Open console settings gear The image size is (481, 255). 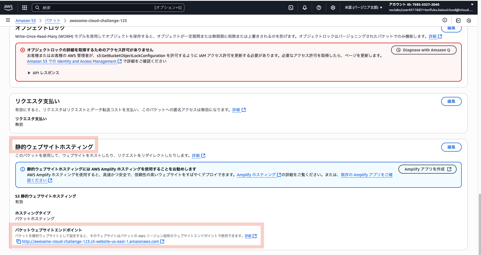coord(333,8)
